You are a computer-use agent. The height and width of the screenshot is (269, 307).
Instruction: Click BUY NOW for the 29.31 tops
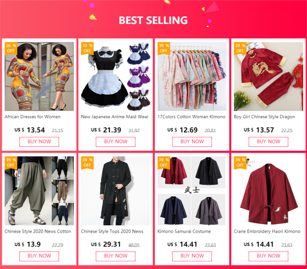click(116, 256)
